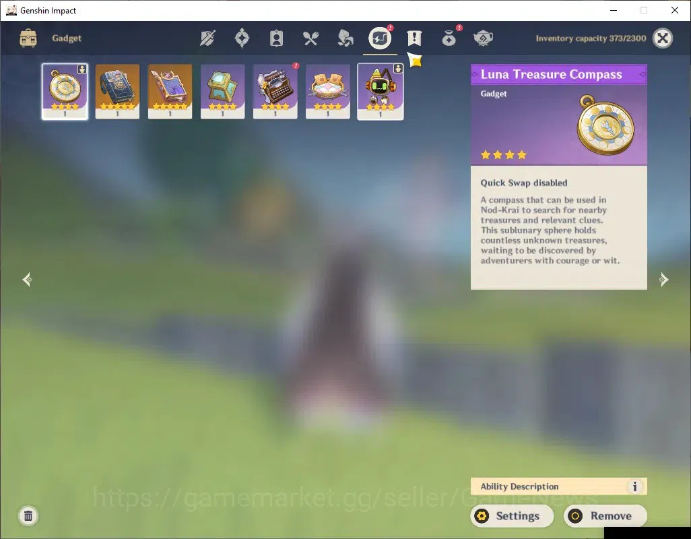Select the Food inventory tab
The width and height of the screenshot is (691, 539).
tap(310, 38)
